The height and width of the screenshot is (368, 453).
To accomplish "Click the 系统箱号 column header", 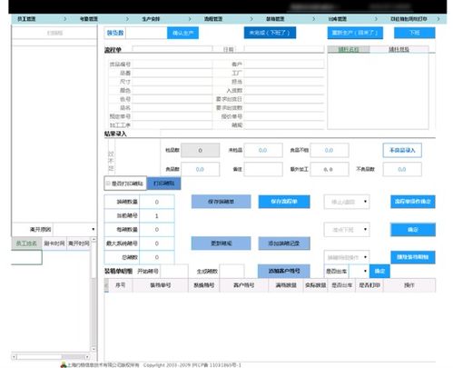I will (x=204, y=285).
